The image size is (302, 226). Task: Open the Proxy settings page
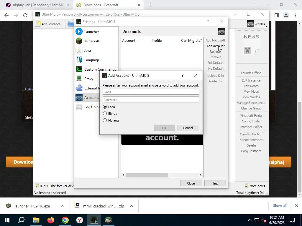[x=88, y=79]
